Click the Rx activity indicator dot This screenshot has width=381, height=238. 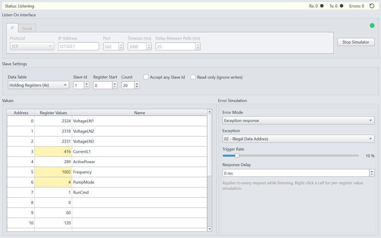point(322,6)
